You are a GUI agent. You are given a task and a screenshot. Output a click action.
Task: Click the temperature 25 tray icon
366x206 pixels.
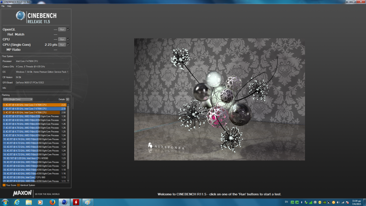(292, 202)
